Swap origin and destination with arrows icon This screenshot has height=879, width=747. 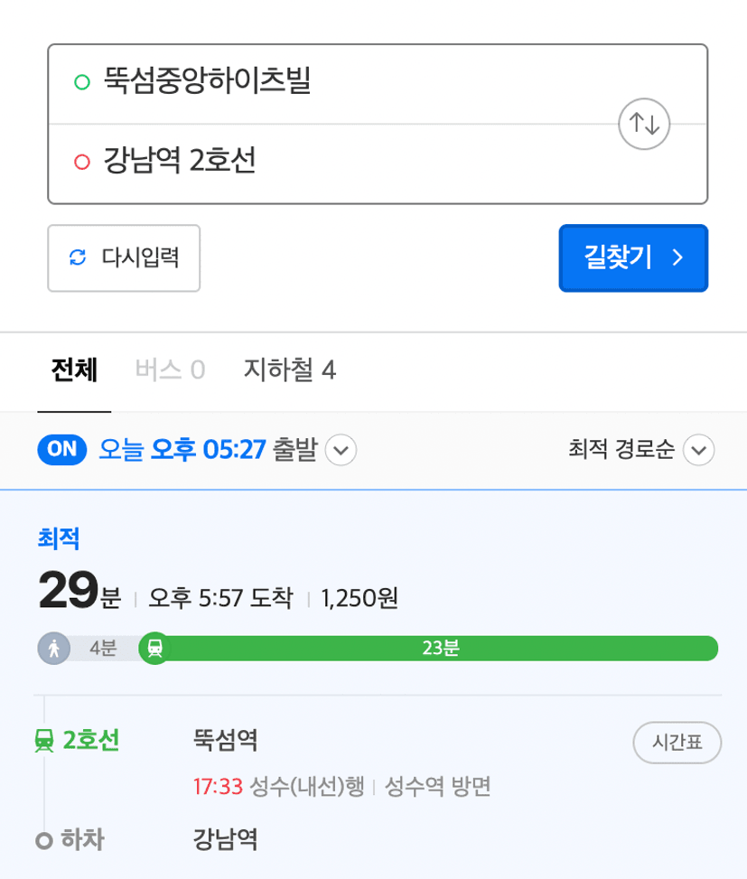(x=644, y=124)
